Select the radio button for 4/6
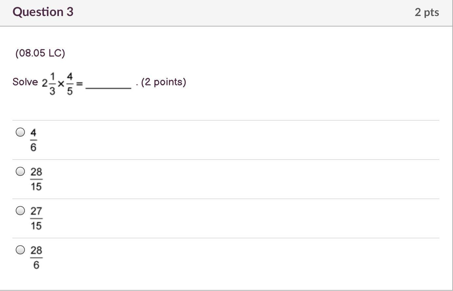This screenshot has height=291, width=453. point(20,132)
